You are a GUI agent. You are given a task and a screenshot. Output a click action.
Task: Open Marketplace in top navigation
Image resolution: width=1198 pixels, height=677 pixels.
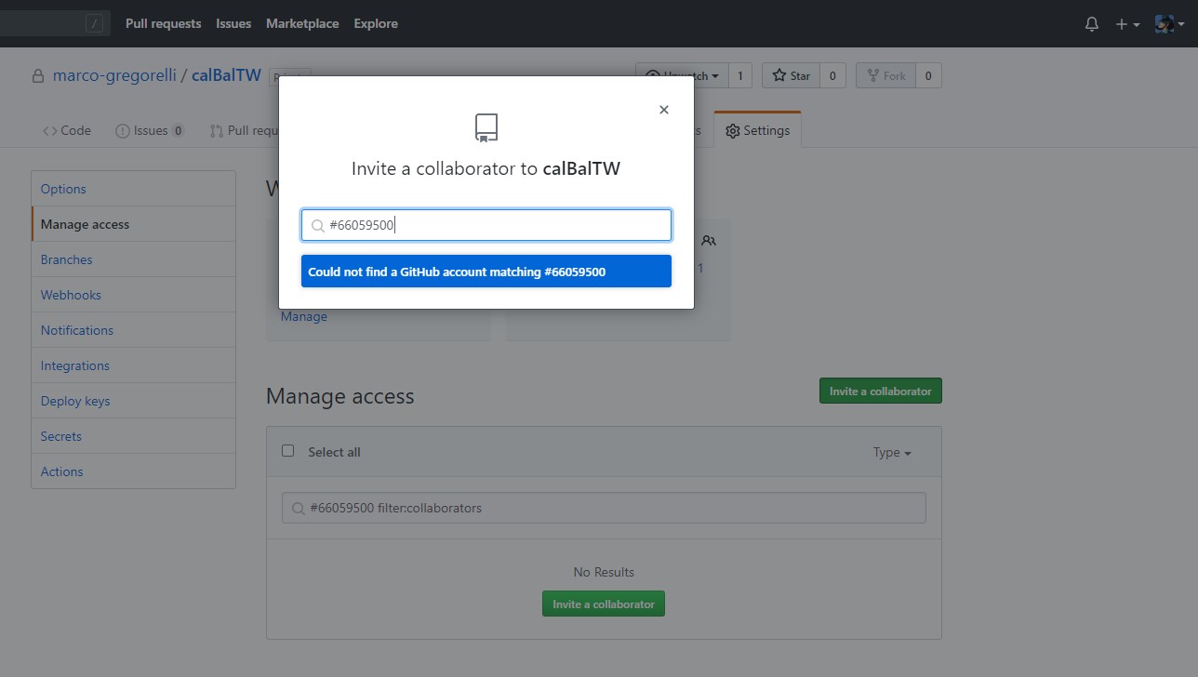[302, 23]
